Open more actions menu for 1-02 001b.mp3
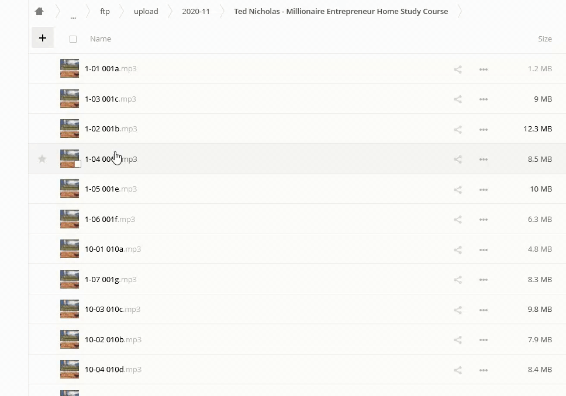This screenshot has height=396, width=566. [484, 129]
